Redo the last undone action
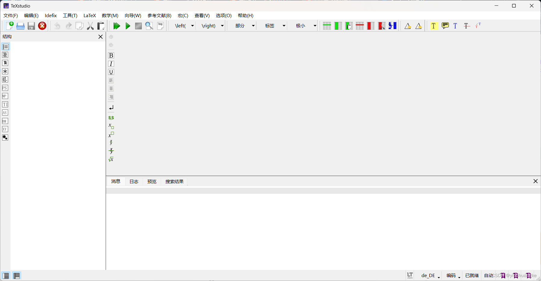This screenshot has height=281, width=541. (69, 26)
